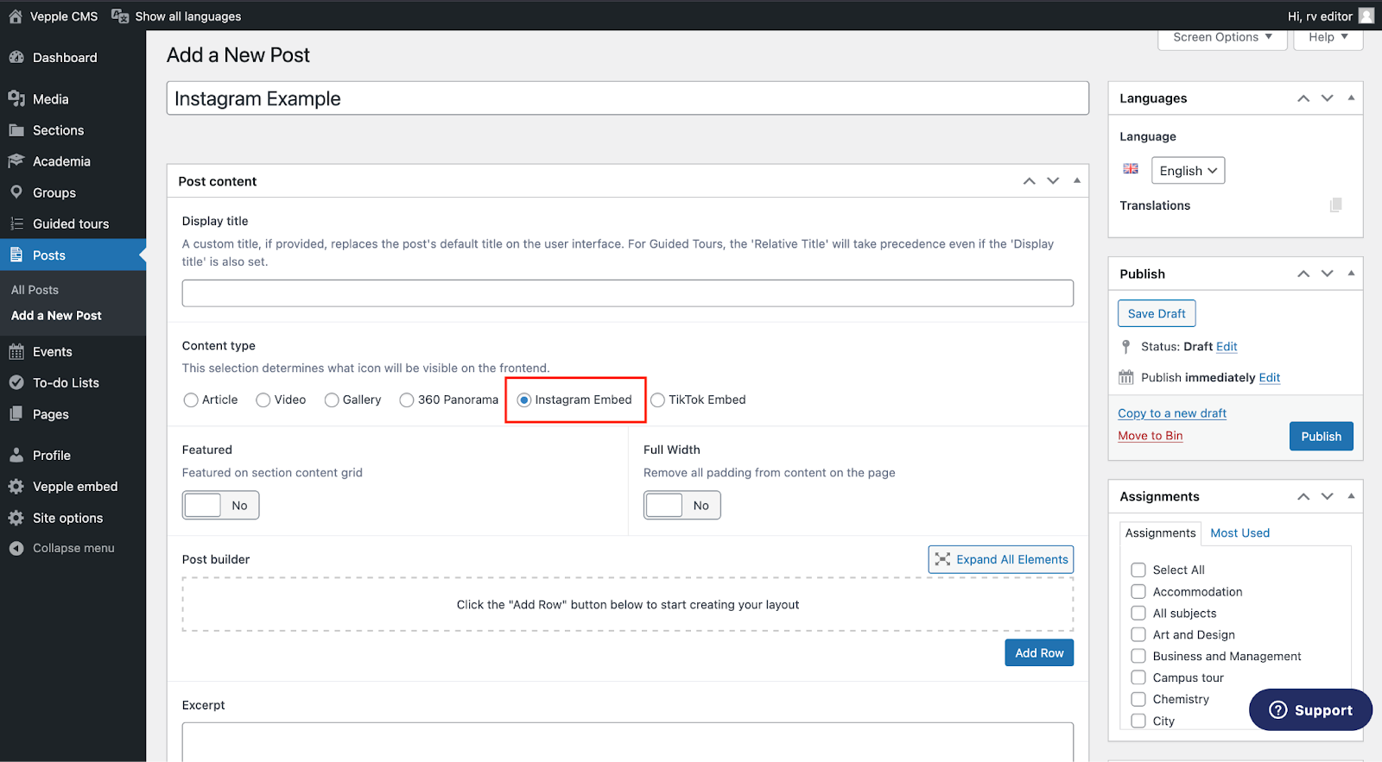Viewport: 1382px width, 762px height.
Task: Open Add a New Post submenu item
Action: coord(56,316)
